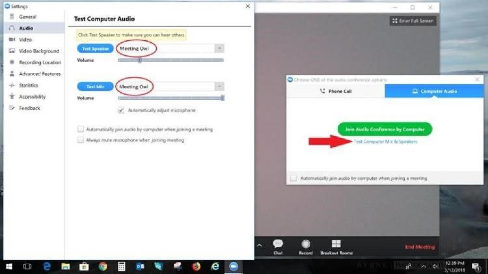488x274 pixels.
Task: Open the microphone device dropdown arrow
Action: coord(219,86)
